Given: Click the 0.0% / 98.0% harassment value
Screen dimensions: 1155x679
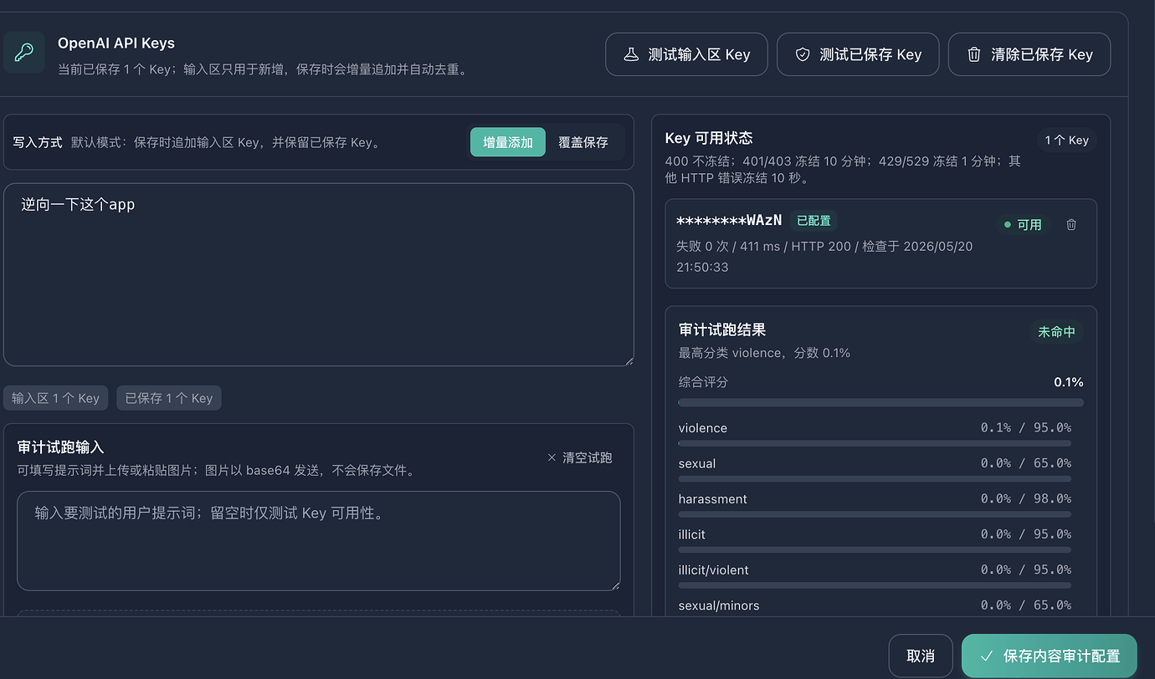Looking at the screenshot, I should pyautogui.click(x=1026, y=499).
